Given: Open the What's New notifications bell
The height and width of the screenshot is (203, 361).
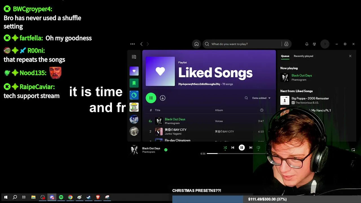Looking at the screenshot, I should 307,44.
